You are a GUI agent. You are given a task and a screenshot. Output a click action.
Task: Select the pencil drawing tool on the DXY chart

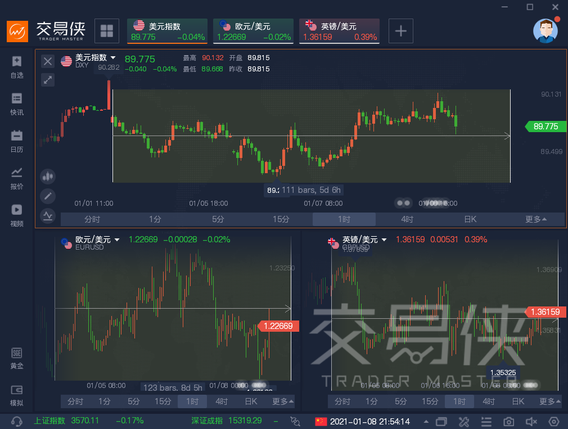[x=48, y=196]
